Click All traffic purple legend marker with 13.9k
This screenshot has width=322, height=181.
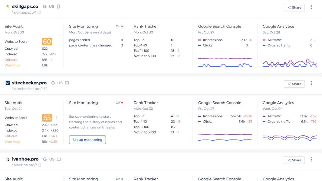pos(264,116)
